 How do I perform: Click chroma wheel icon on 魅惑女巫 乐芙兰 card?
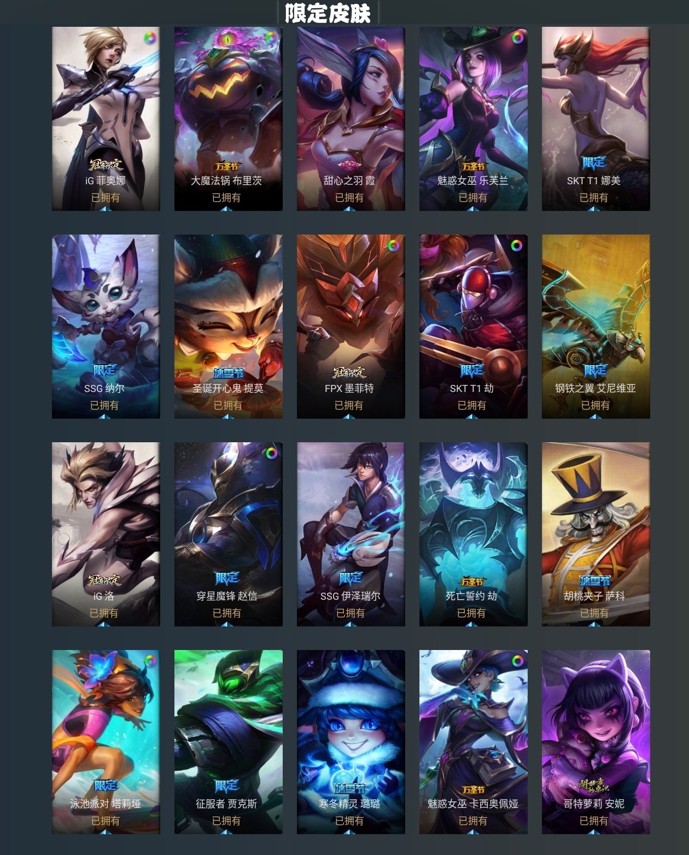click(x=517, y=38)
